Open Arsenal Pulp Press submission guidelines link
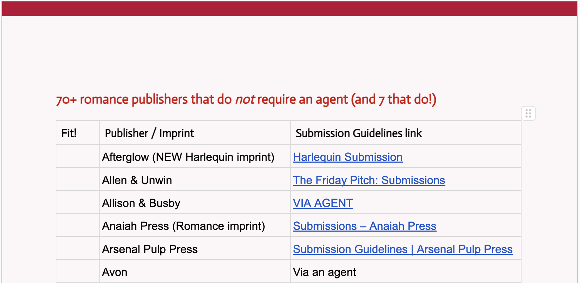Viewport: 580px width, 283px height. click(x=403, y=249)
